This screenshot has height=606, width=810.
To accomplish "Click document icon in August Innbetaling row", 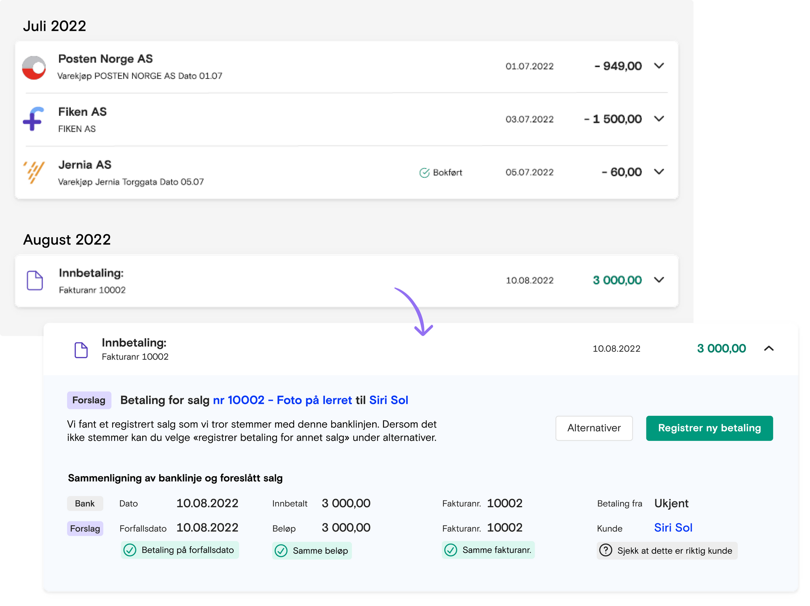I will coord(35,280).
